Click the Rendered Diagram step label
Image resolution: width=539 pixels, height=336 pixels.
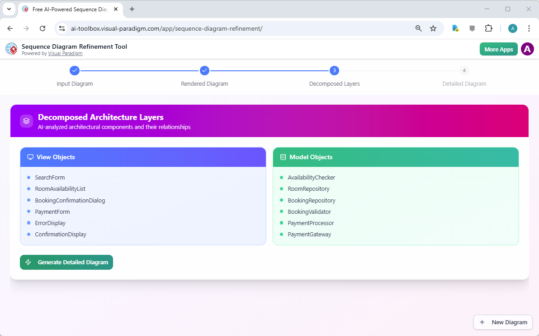204,83
